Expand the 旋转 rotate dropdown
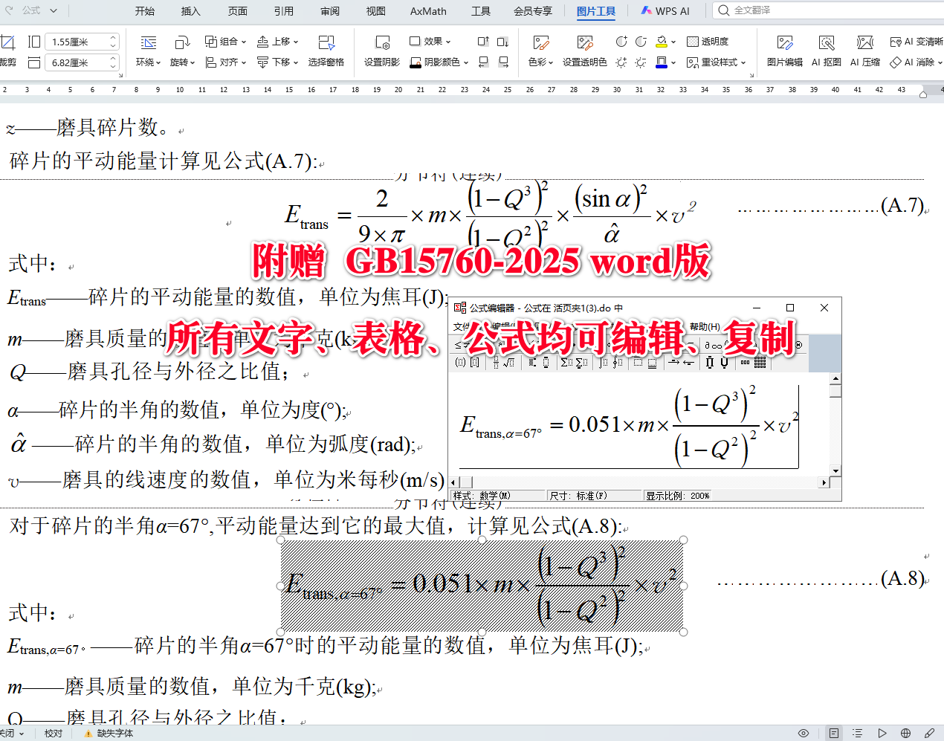Screen dimensions: 944x741 [x=181, y=63]
